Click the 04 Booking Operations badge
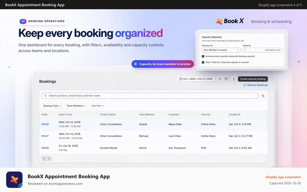Viewport: 307px width, 192px height. (x=43, y=21)
